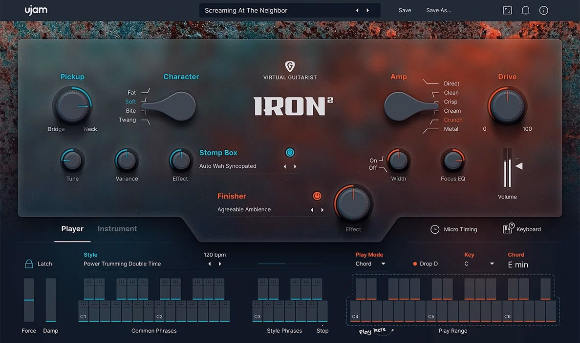Image resolution: width=580 pixels, height=343 pixels.
Task: Click the C1 key in Common Phrases
Action: 83,311
